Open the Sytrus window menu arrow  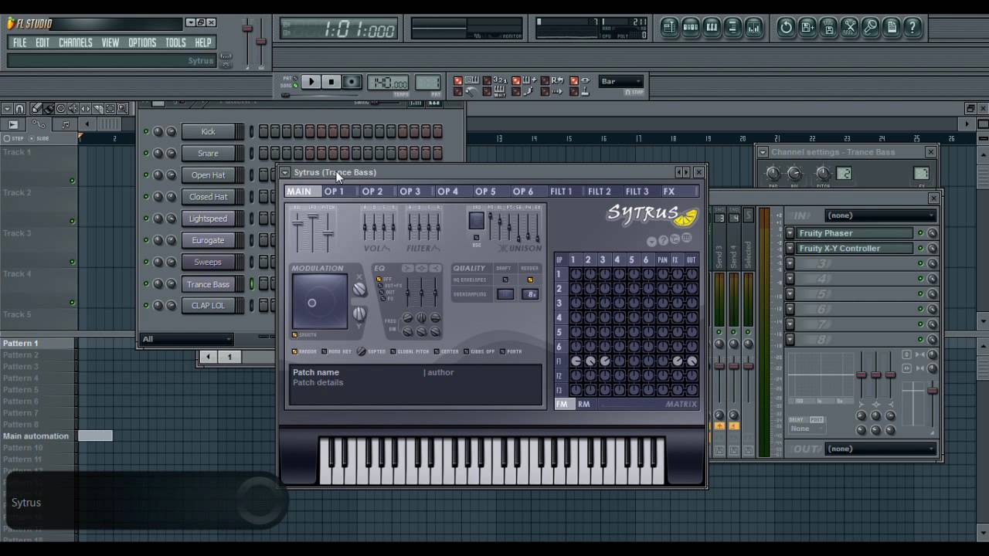[x=285, y=173]
